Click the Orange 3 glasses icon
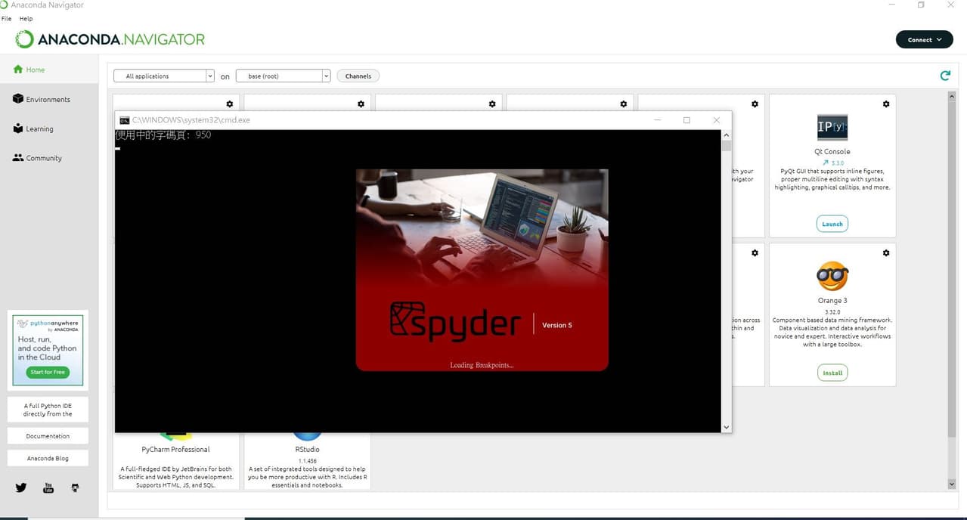Image resolution: width=967 pixels, height=520 pixels. 832,276
